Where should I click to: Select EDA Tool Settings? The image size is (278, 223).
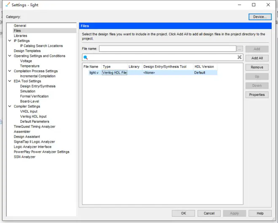point(27,81)
